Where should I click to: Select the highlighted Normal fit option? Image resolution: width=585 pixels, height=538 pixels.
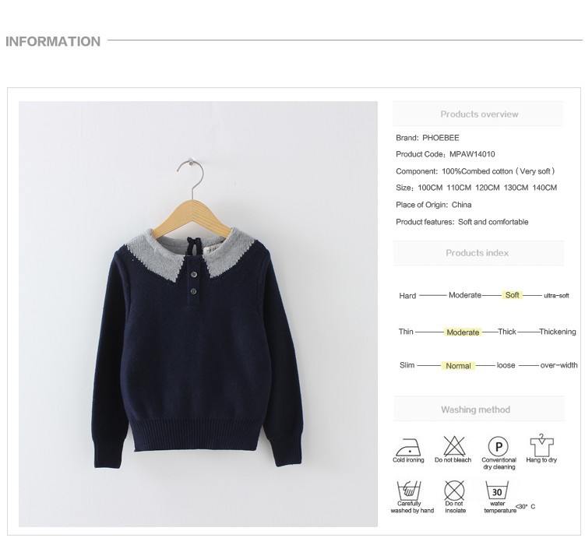tap(458, 366)
